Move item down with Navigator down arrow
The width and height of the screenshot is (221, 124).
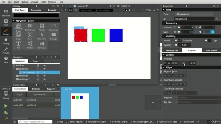51,57
